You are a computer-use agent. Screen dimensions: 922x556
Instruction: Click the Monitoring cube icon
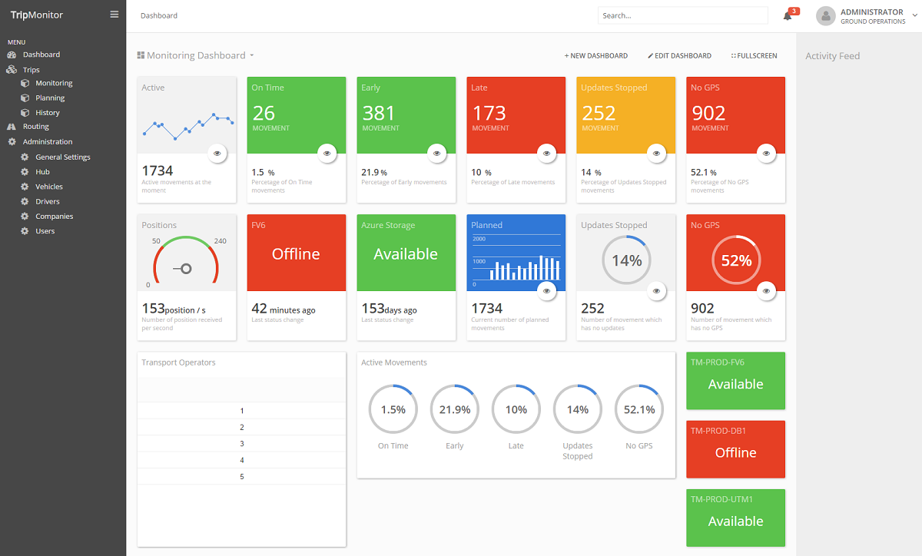click(25, 83)
